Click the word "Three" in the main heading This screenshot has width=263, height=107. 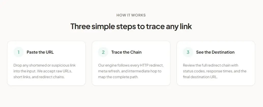click(x=80, y=26)
